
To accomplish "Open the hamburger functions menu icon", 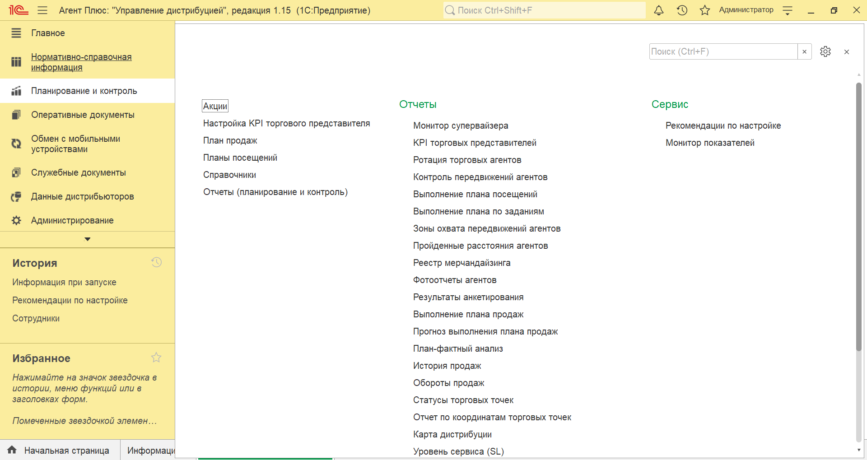I will click(x=42, y=10).
